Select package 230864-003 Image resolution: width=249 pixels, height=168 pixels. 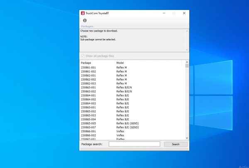(132, 103)
